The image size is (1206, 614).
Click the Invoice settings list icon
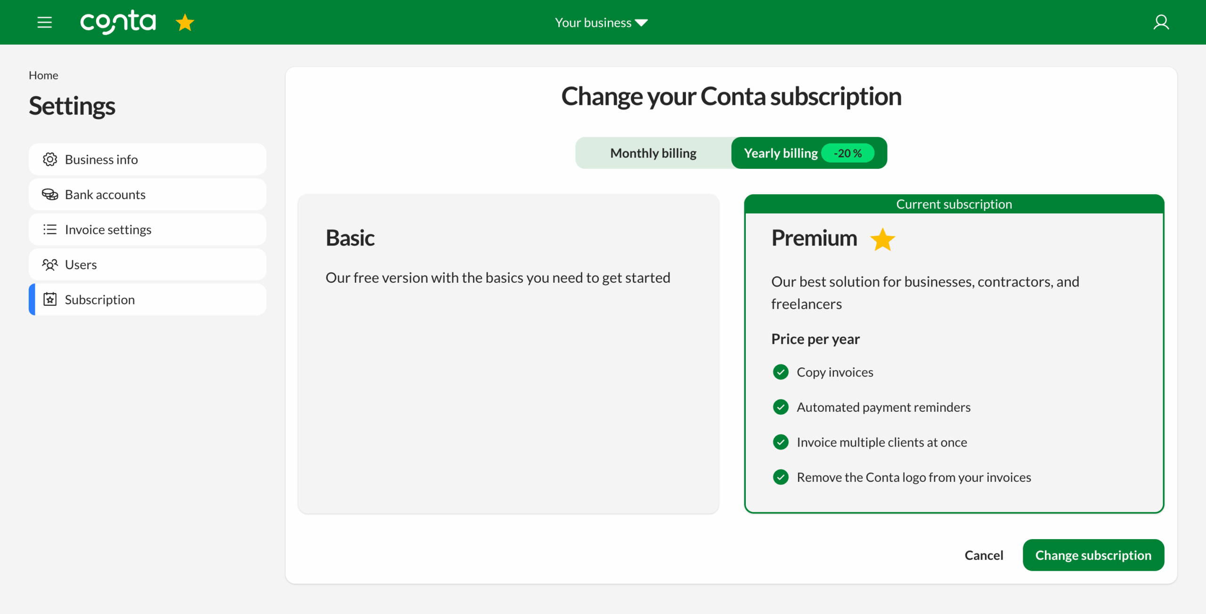pos(49,229)
